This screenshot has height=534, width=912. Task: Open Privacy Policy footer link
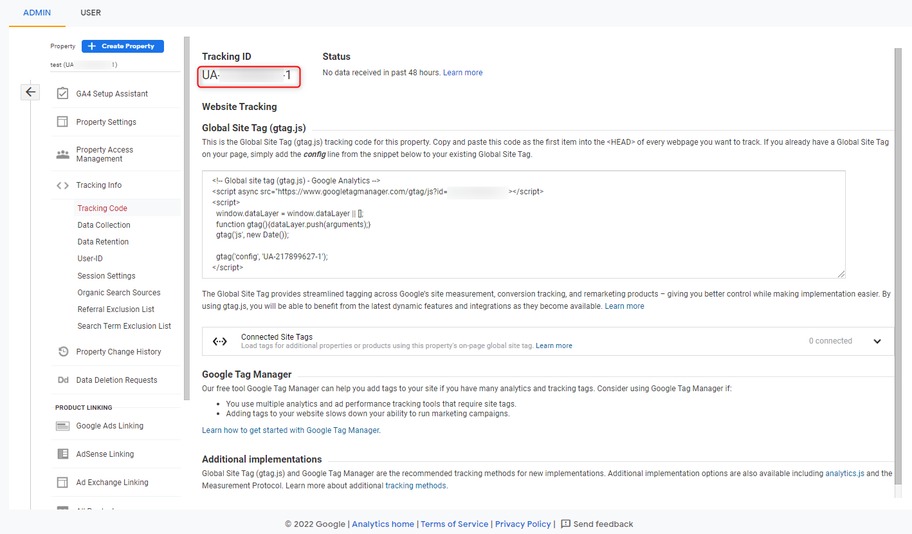click(523, 524)
